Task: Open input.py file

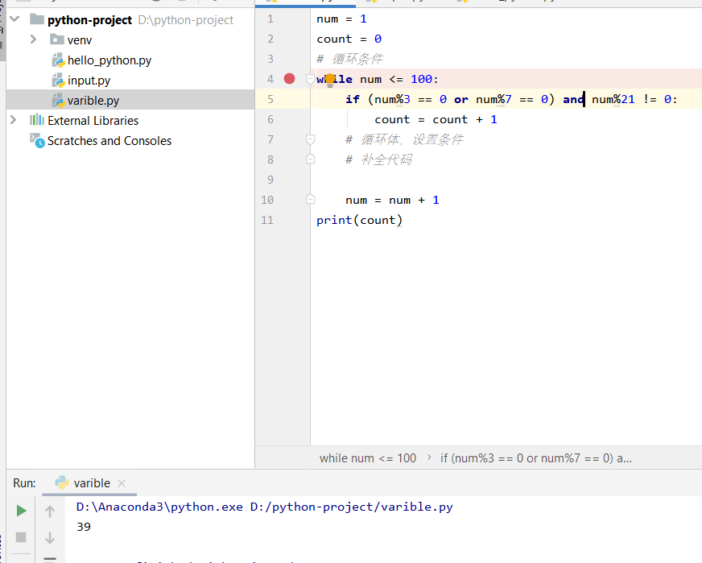Action: point(89,81)
